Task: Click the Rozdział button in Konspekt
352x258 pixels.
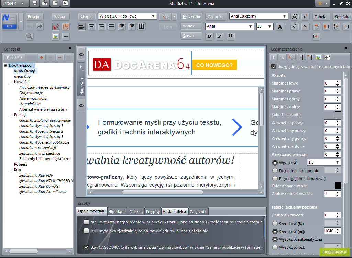Action: [x=14, y=58]
